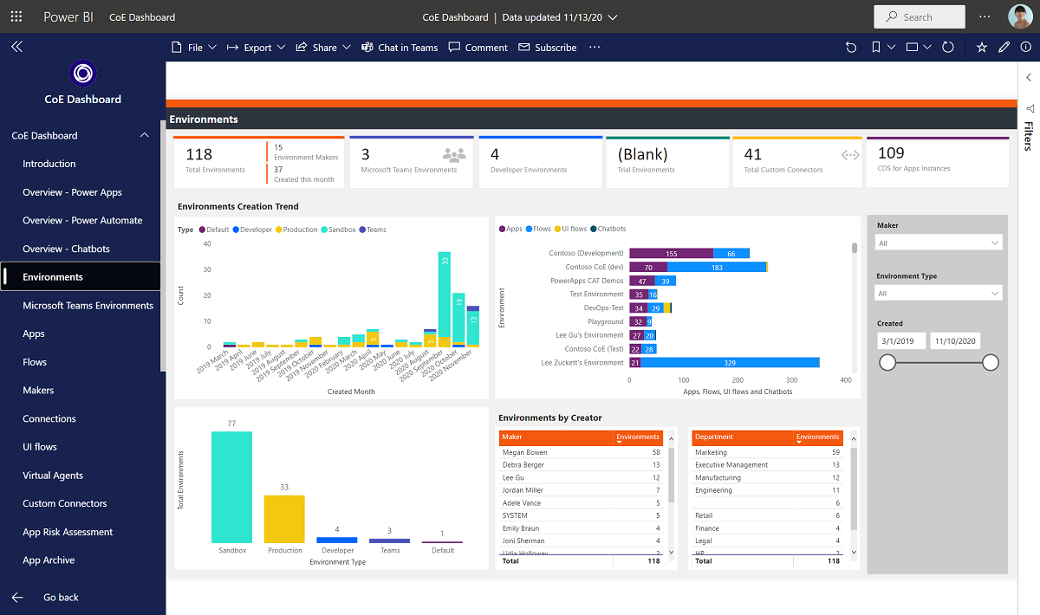Click the right handle of Created slider
Viewport: 1040px width, 615px height.
(991, 363)
